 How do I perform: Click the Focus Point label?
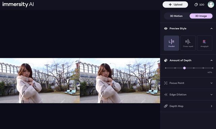(177, 83)
